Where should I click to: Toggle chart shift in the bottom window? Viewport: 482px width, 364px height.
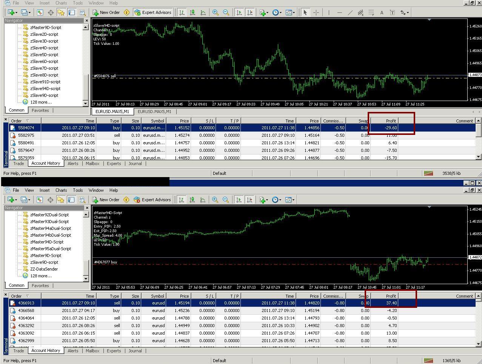249,200
